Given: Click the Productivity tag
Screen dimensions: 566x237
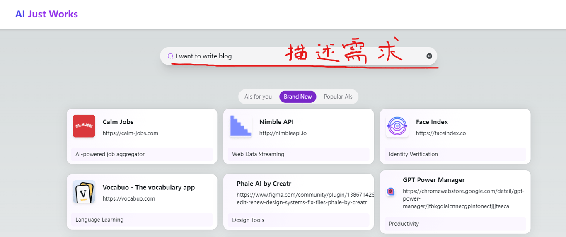Looking at the screenshot, I should click(455, 224).
